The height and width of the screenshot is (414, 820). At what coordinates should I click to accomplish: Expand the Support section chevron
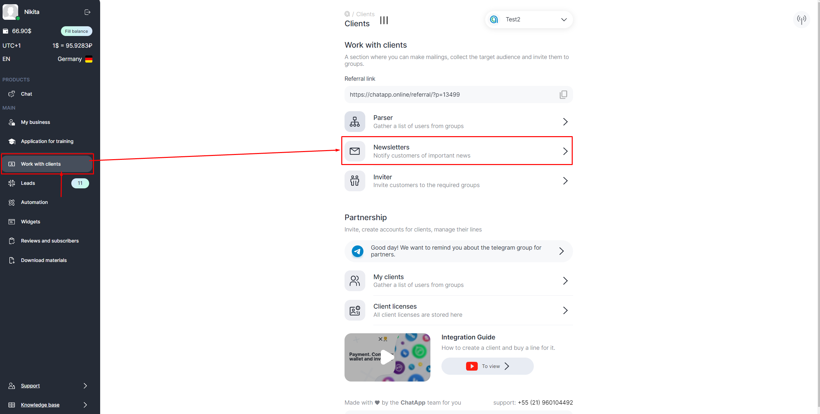click(x=85, y=385)
